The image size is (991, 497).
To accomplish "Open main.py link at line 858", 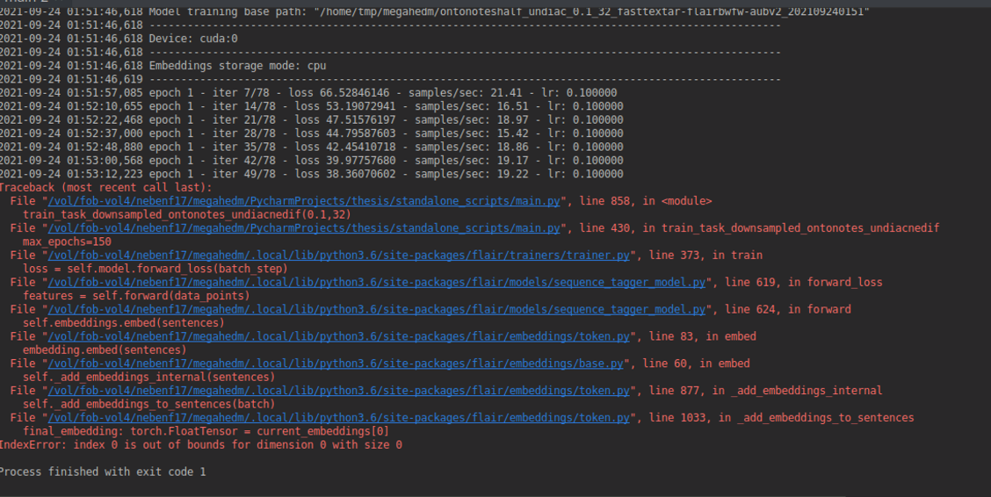I will tap(304, 201).
